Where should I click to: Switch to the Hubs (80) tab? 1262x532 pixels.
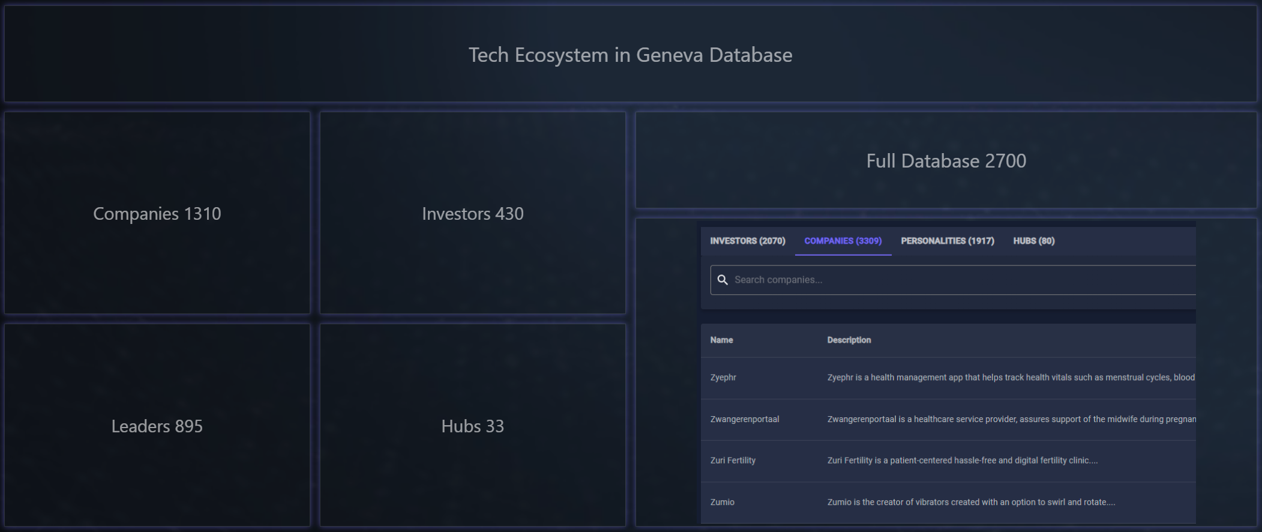coord(1033,241)
